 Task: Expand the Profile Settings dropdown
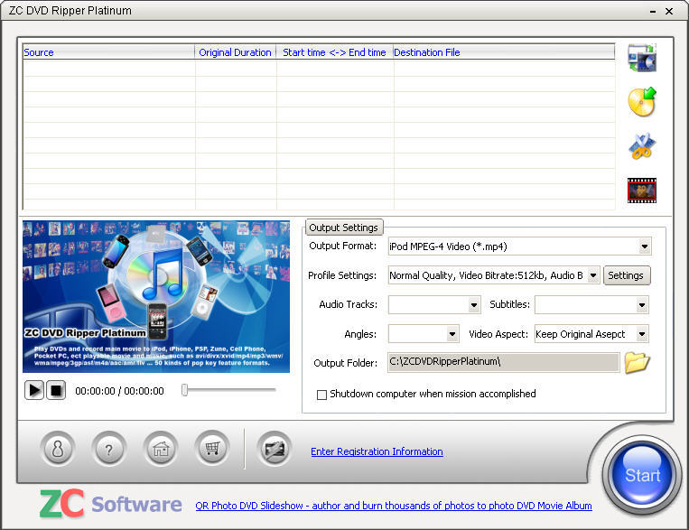click(x=593, y=275)
